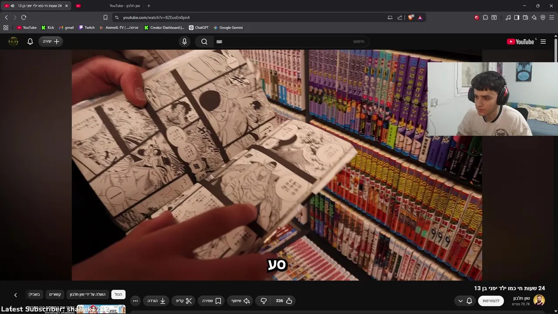Viewport: 558px width, 314px height.
Task: Open Brave Shields lion icon
Action: [411, 17]
